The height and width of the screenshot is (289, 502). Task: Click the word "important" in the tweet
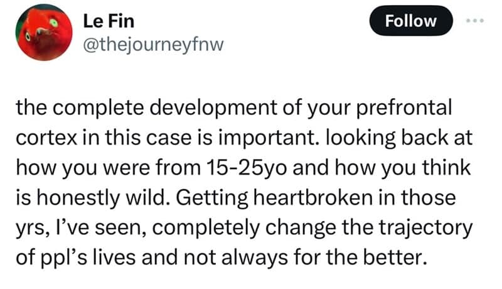click(x=242, y=137)
